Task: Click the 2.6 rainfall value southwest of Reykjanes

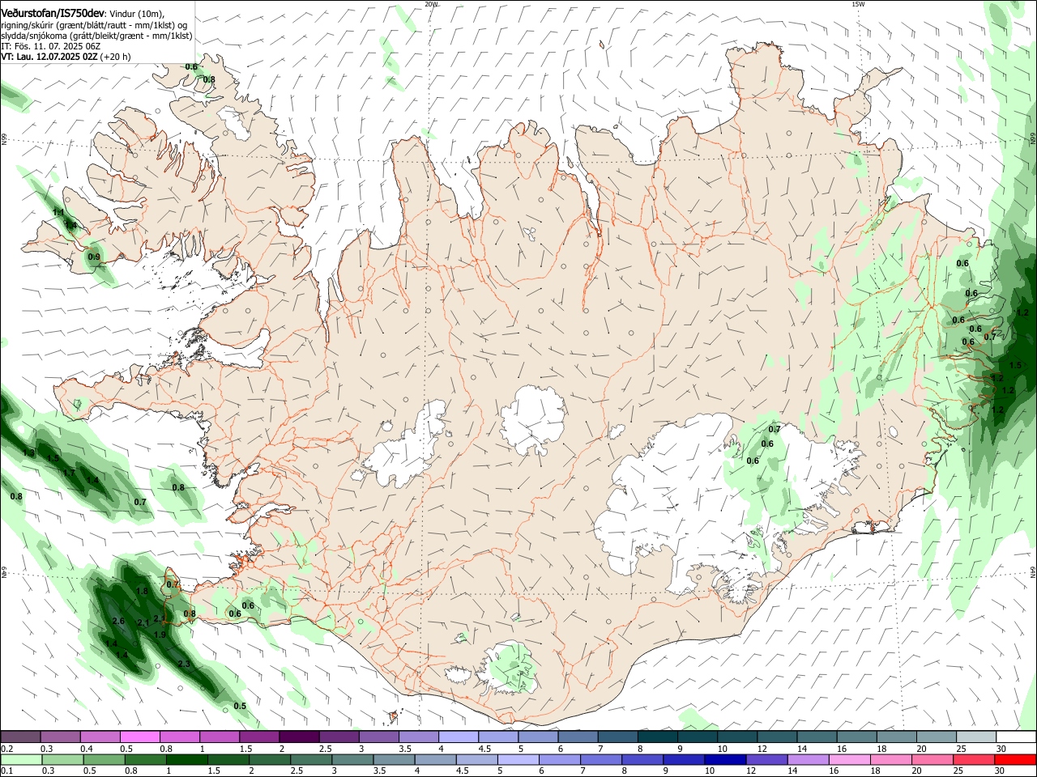Action: [118, 621]
